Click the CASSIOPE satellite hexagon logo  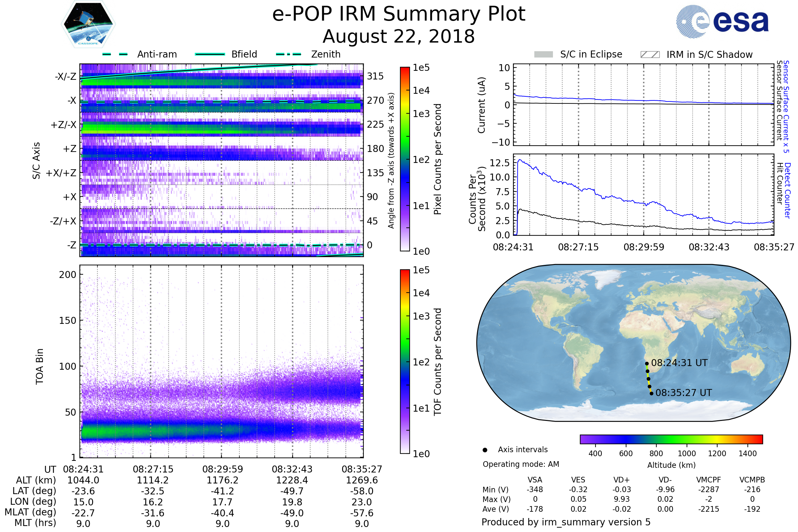tap(88, 24)
